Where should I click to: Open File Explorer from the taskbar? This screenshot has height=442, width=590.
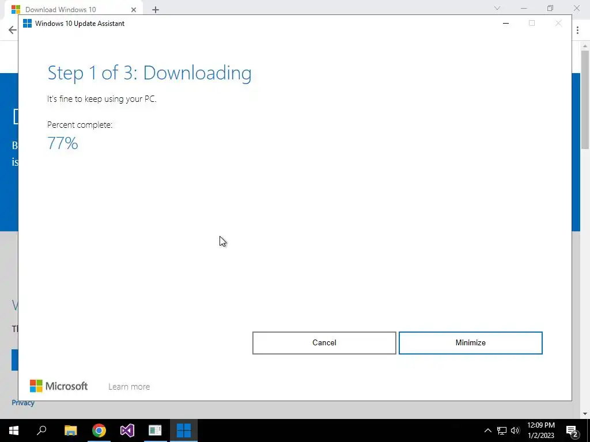[71, 430]
